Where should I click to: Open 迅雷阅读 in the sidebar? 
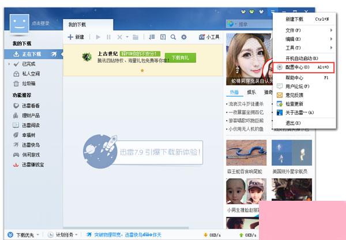click(x=27, y=125)
